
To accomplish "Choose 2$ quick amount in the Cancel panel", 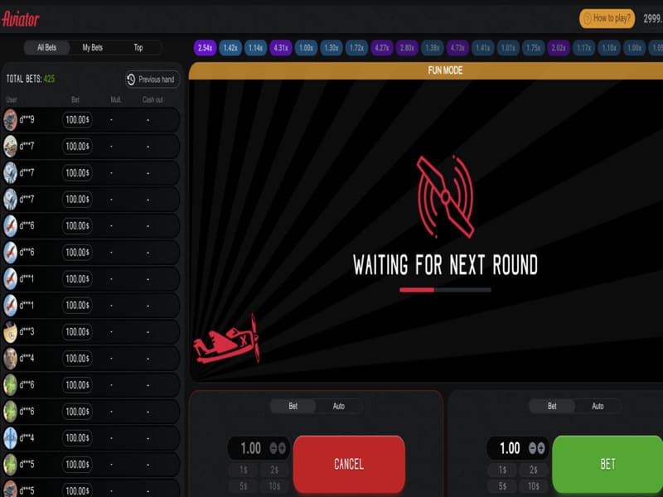I will pos(274,470).
